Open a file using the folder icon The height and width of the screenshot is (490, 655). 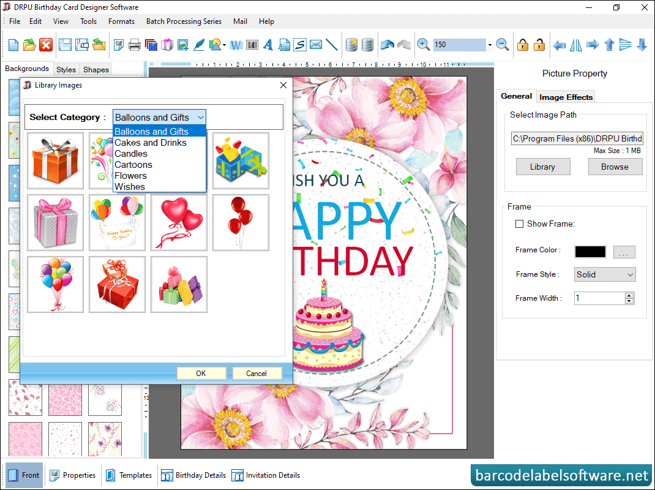pyautogui.click(x=29, y=45)
